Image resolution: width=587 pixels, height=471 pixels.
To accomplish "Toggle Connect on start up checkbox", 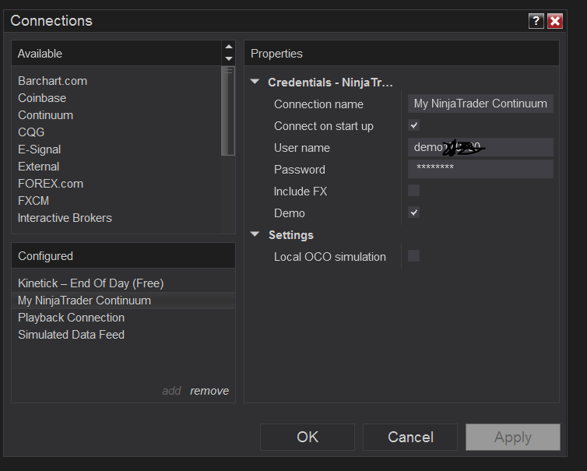I will click(414, 125).
